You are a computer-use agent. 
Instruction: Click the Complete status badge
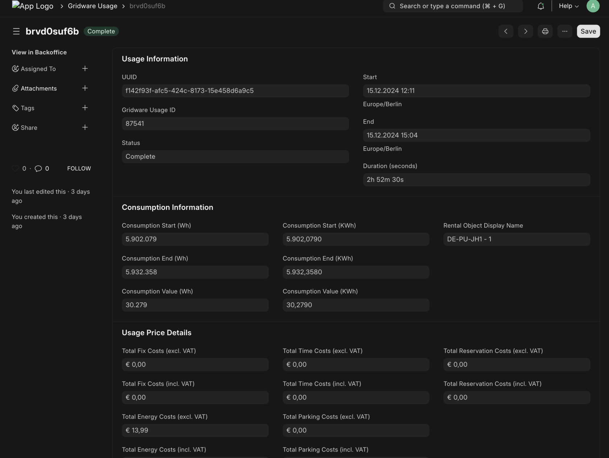pos(101,32)
